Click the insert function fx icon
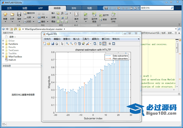The height and width of the screenshot is (128, 183). (62, 13)
